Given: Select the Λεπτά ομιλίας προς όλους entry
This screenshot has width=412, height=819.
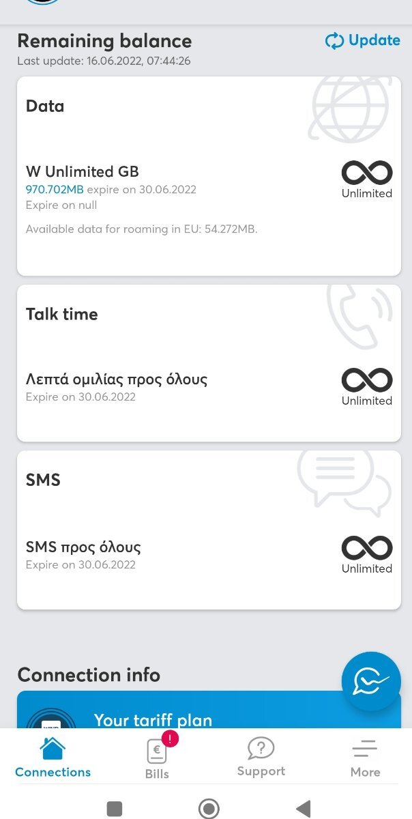Looking at the screenshot, I should [x=117, y=379].
